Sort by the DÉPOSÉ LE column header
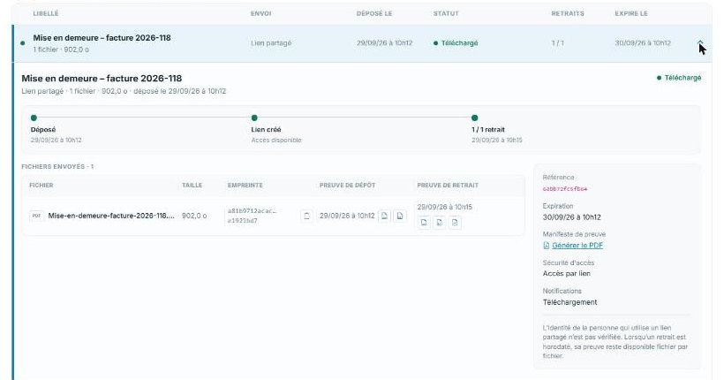Screen dimensions: 724x380 374,13
